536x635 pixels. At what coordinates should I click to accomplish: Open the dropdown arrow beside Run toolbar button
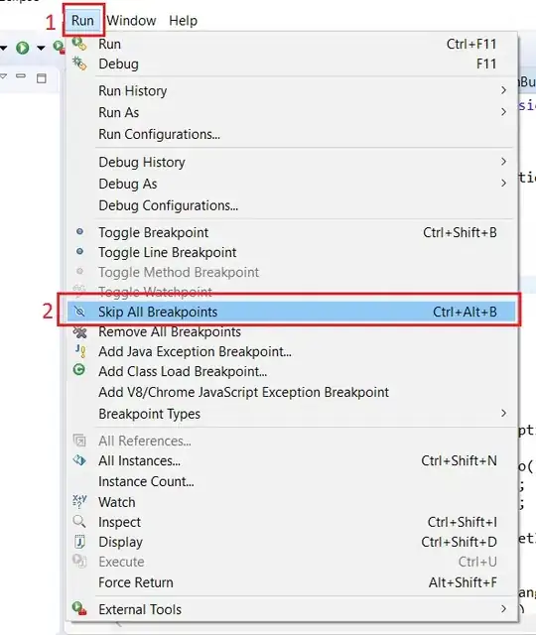coord(41,49)
